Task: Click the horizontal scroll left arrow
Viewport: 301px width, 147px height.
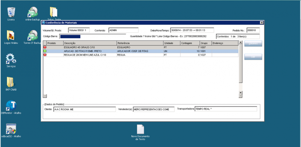Action: [45, 96]
